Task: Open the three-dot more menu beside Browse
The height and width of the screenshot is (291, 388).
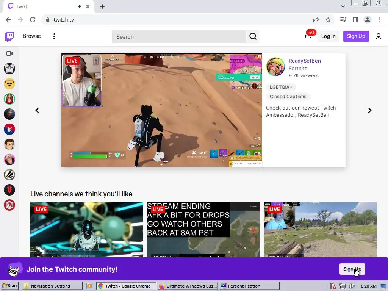Action: pos(54,36)
